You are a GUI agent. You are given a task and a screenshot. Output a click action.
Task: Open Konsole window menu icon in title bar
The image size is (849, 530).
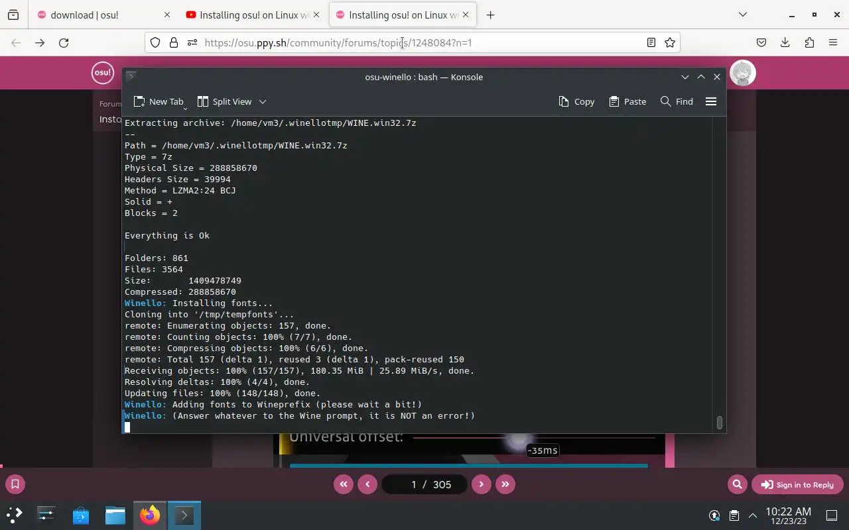[131, 77]
